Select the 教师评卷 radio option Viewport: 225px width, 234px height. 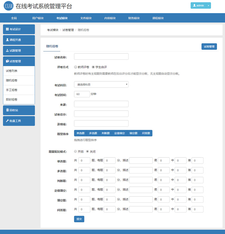pos(76,67)
